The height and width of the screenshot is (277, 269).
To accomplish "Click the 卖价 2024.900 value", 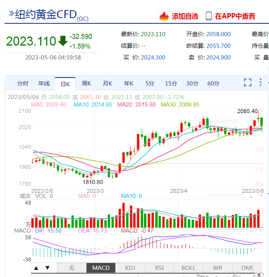I will click(x=219, y=58).
